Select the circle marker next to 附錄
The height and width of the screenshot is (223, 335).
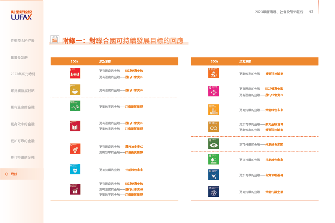(6, 174)
